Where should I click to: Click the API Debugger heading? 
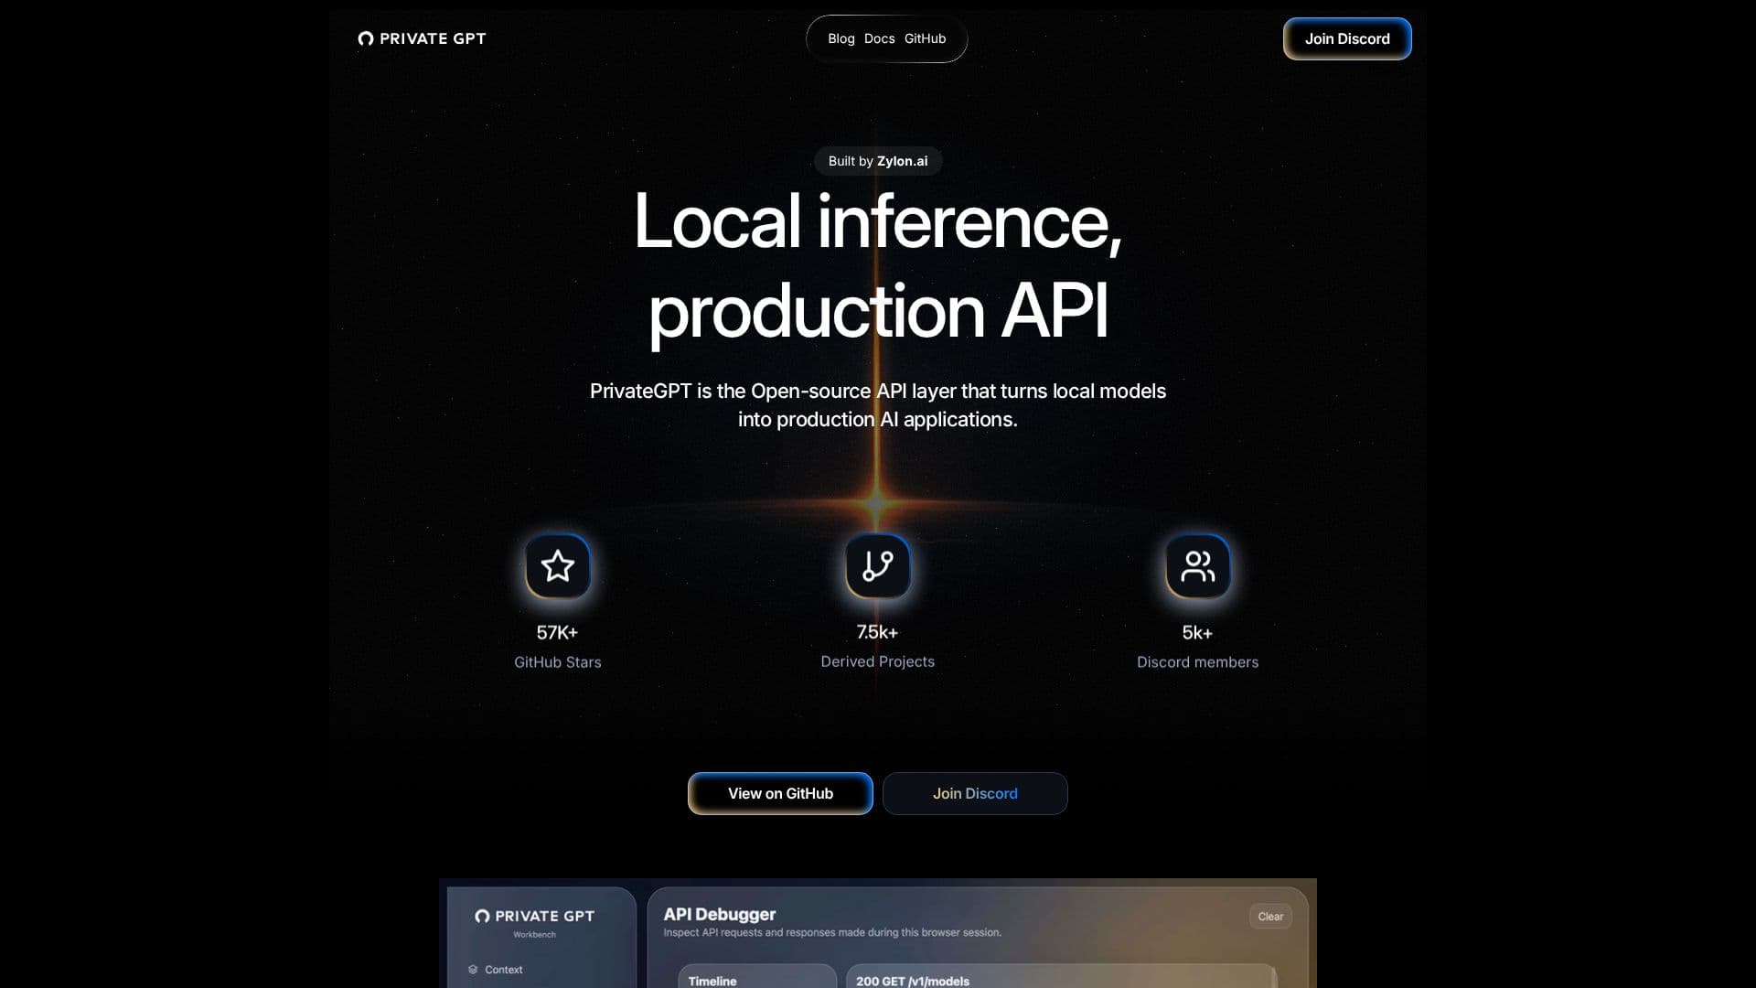click(x=720, y=914)
